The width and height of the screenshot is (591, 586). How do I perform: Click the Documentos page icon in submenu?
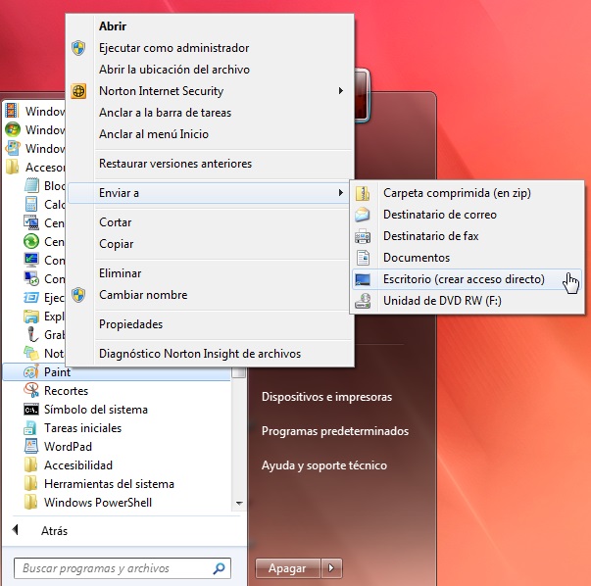coord(363,258)
